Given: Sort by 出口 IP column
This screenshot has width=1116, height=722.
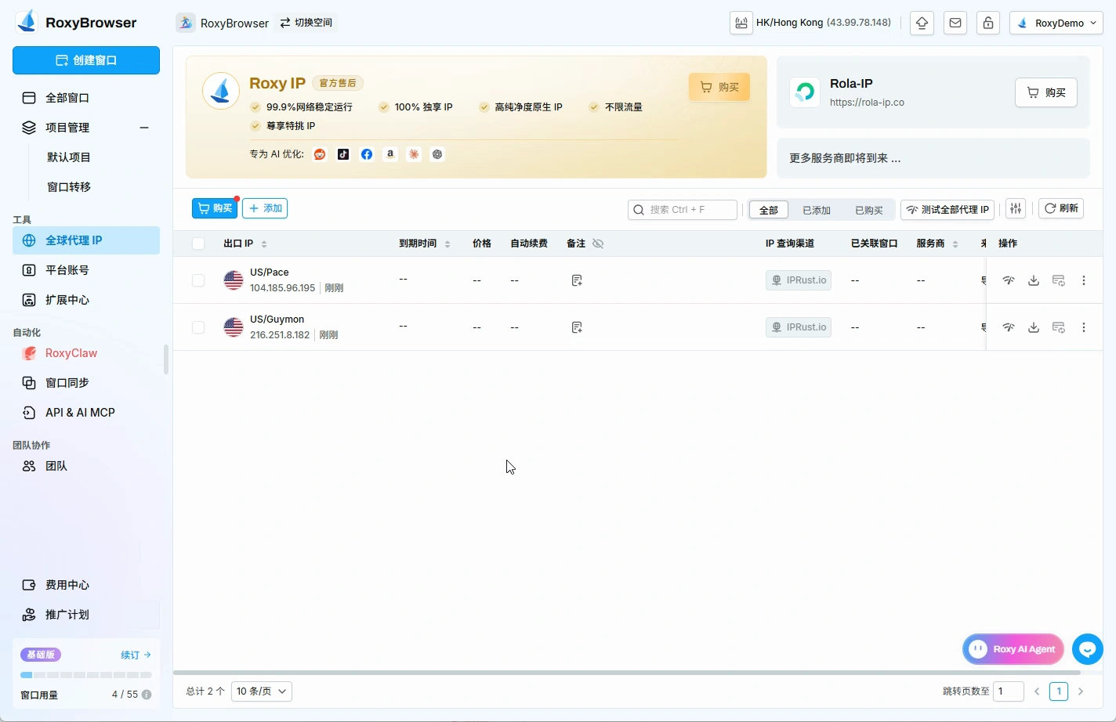Looking at the screenshot, I should (264, 244).
